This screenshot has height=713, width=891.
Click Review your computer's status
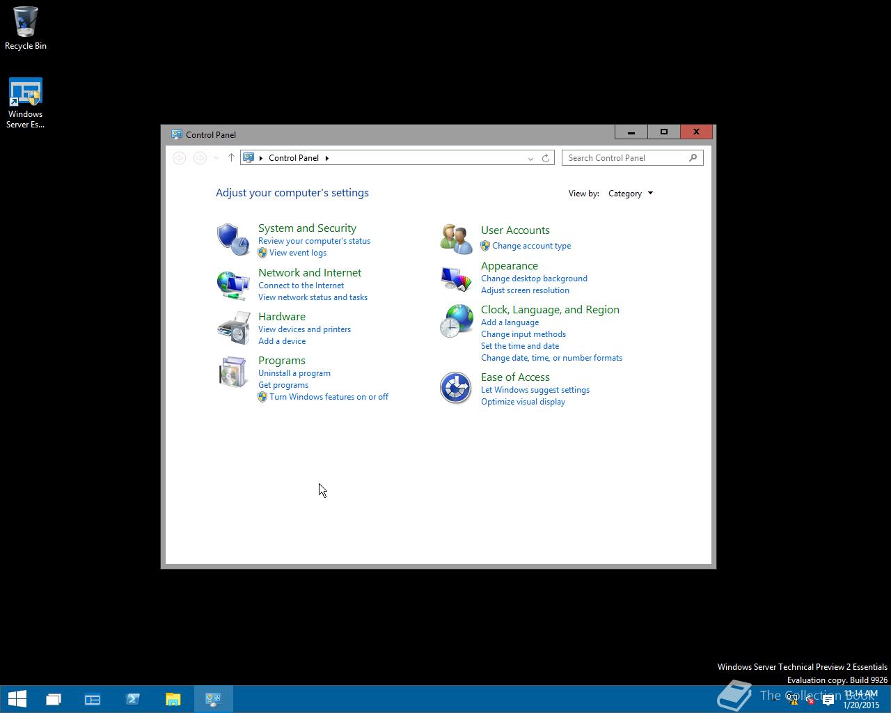click(x=314, y=241)
